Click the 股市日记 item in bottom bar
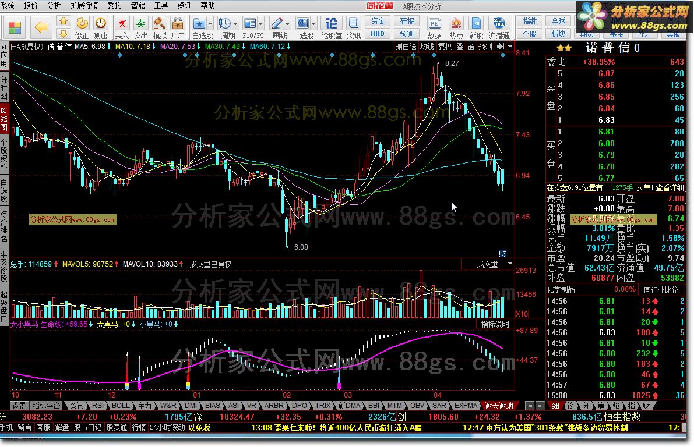694x447 pixels. 87,428
